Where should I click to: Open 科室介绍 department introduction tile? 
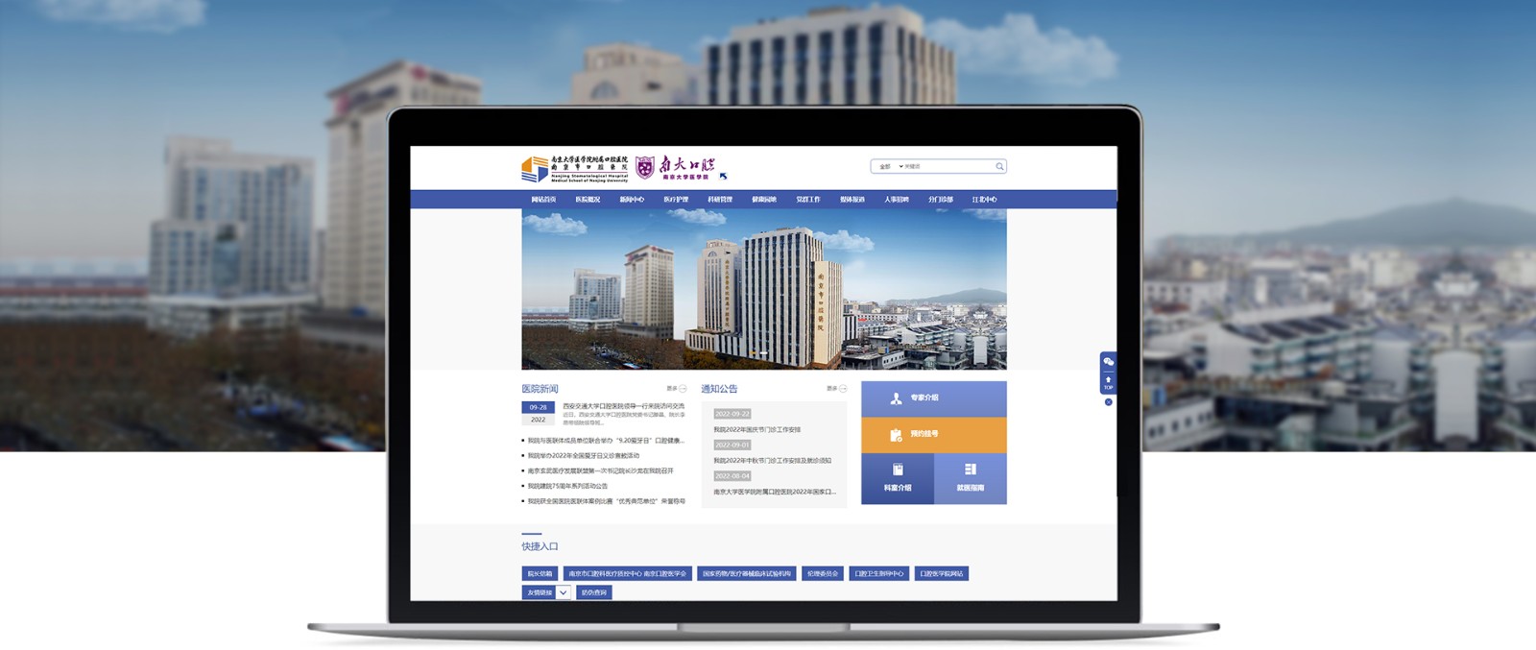tap(898, 478)
